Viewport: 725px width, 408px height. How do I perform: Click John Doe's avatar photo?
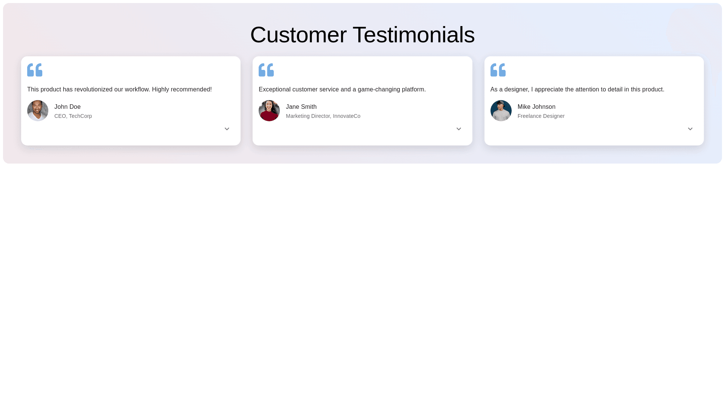tap(38, 111)
